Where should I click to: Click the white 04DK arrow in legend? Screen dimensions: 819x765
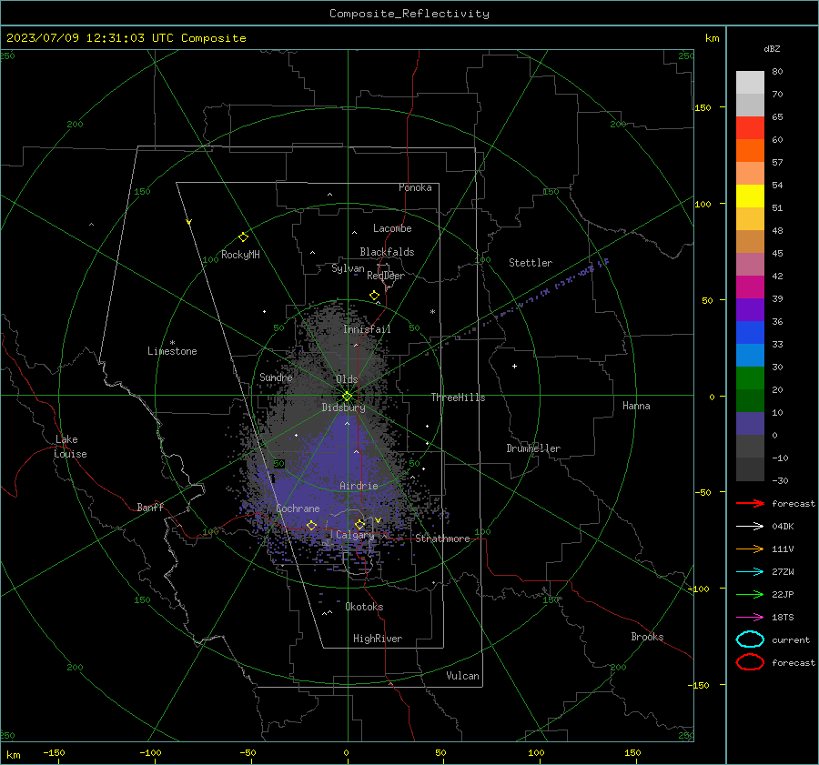(x=750, y=526)
